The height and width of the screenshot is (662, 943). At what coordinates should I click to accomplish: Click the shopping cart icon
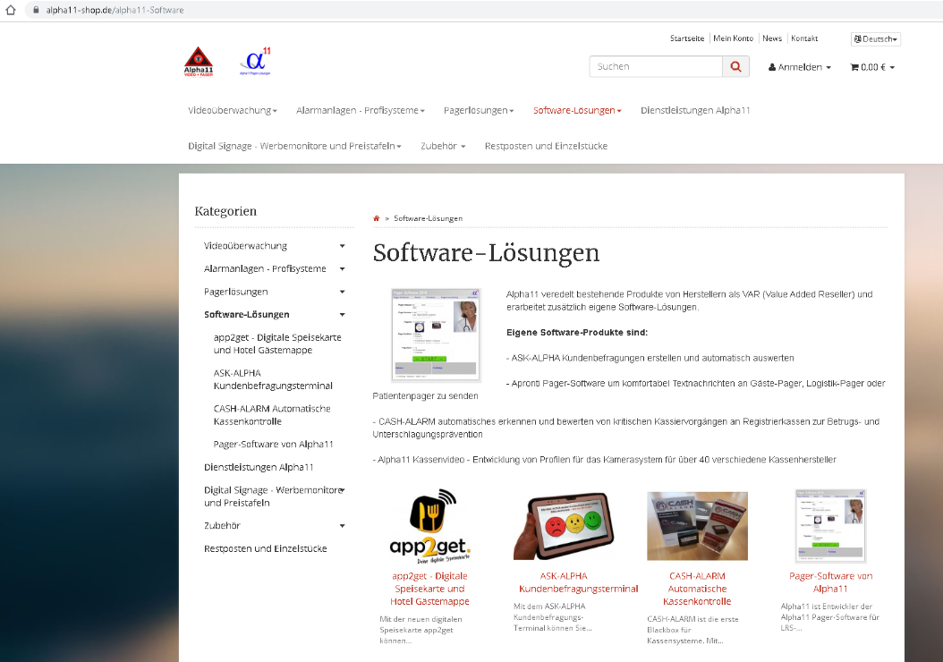[x=854, y=67]
